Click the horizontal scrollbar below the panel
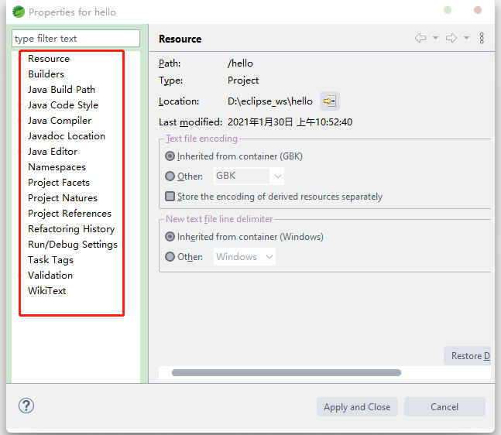Viewport: 501px width, 435px height. tap(287, 372)
